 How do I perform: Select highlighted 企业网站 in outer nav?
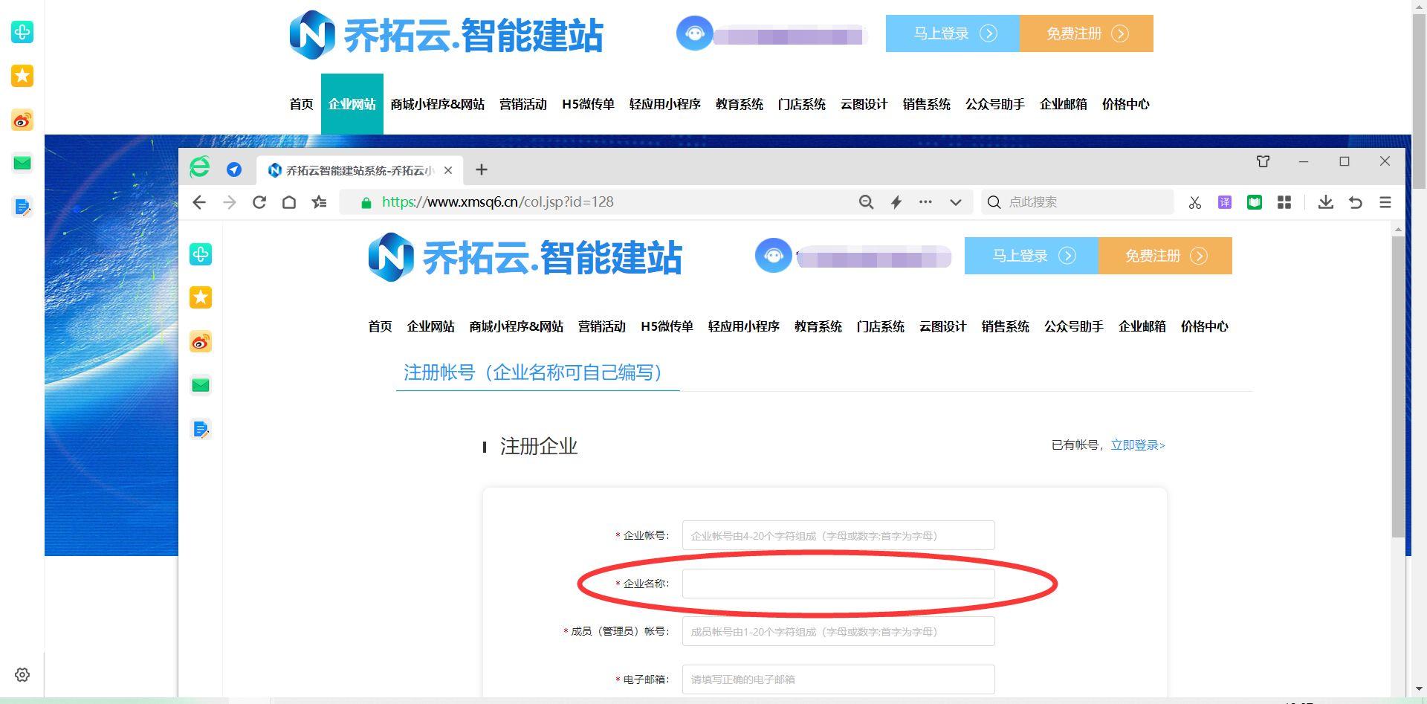(x=352, y=104)
